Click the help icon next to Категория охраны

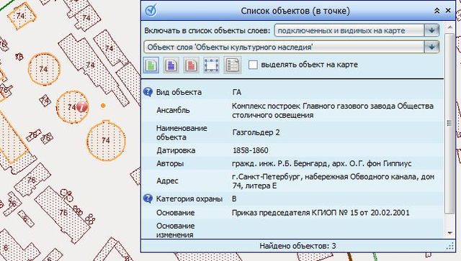click(148, 198)
